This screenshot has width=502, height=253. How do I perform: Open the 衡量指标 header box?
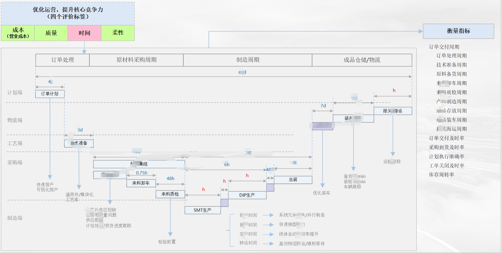(458, 31)
